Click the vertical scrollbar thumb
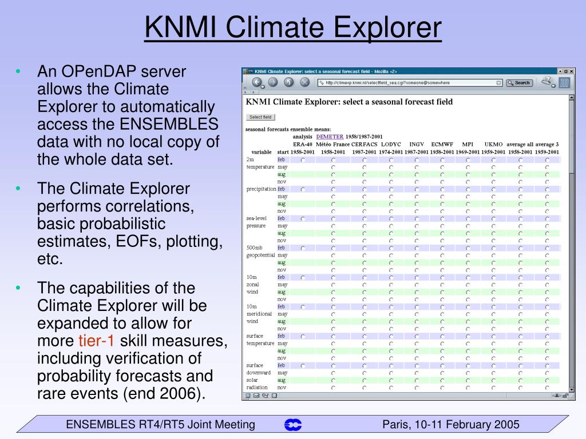586x439 pixels. [572, 137]
